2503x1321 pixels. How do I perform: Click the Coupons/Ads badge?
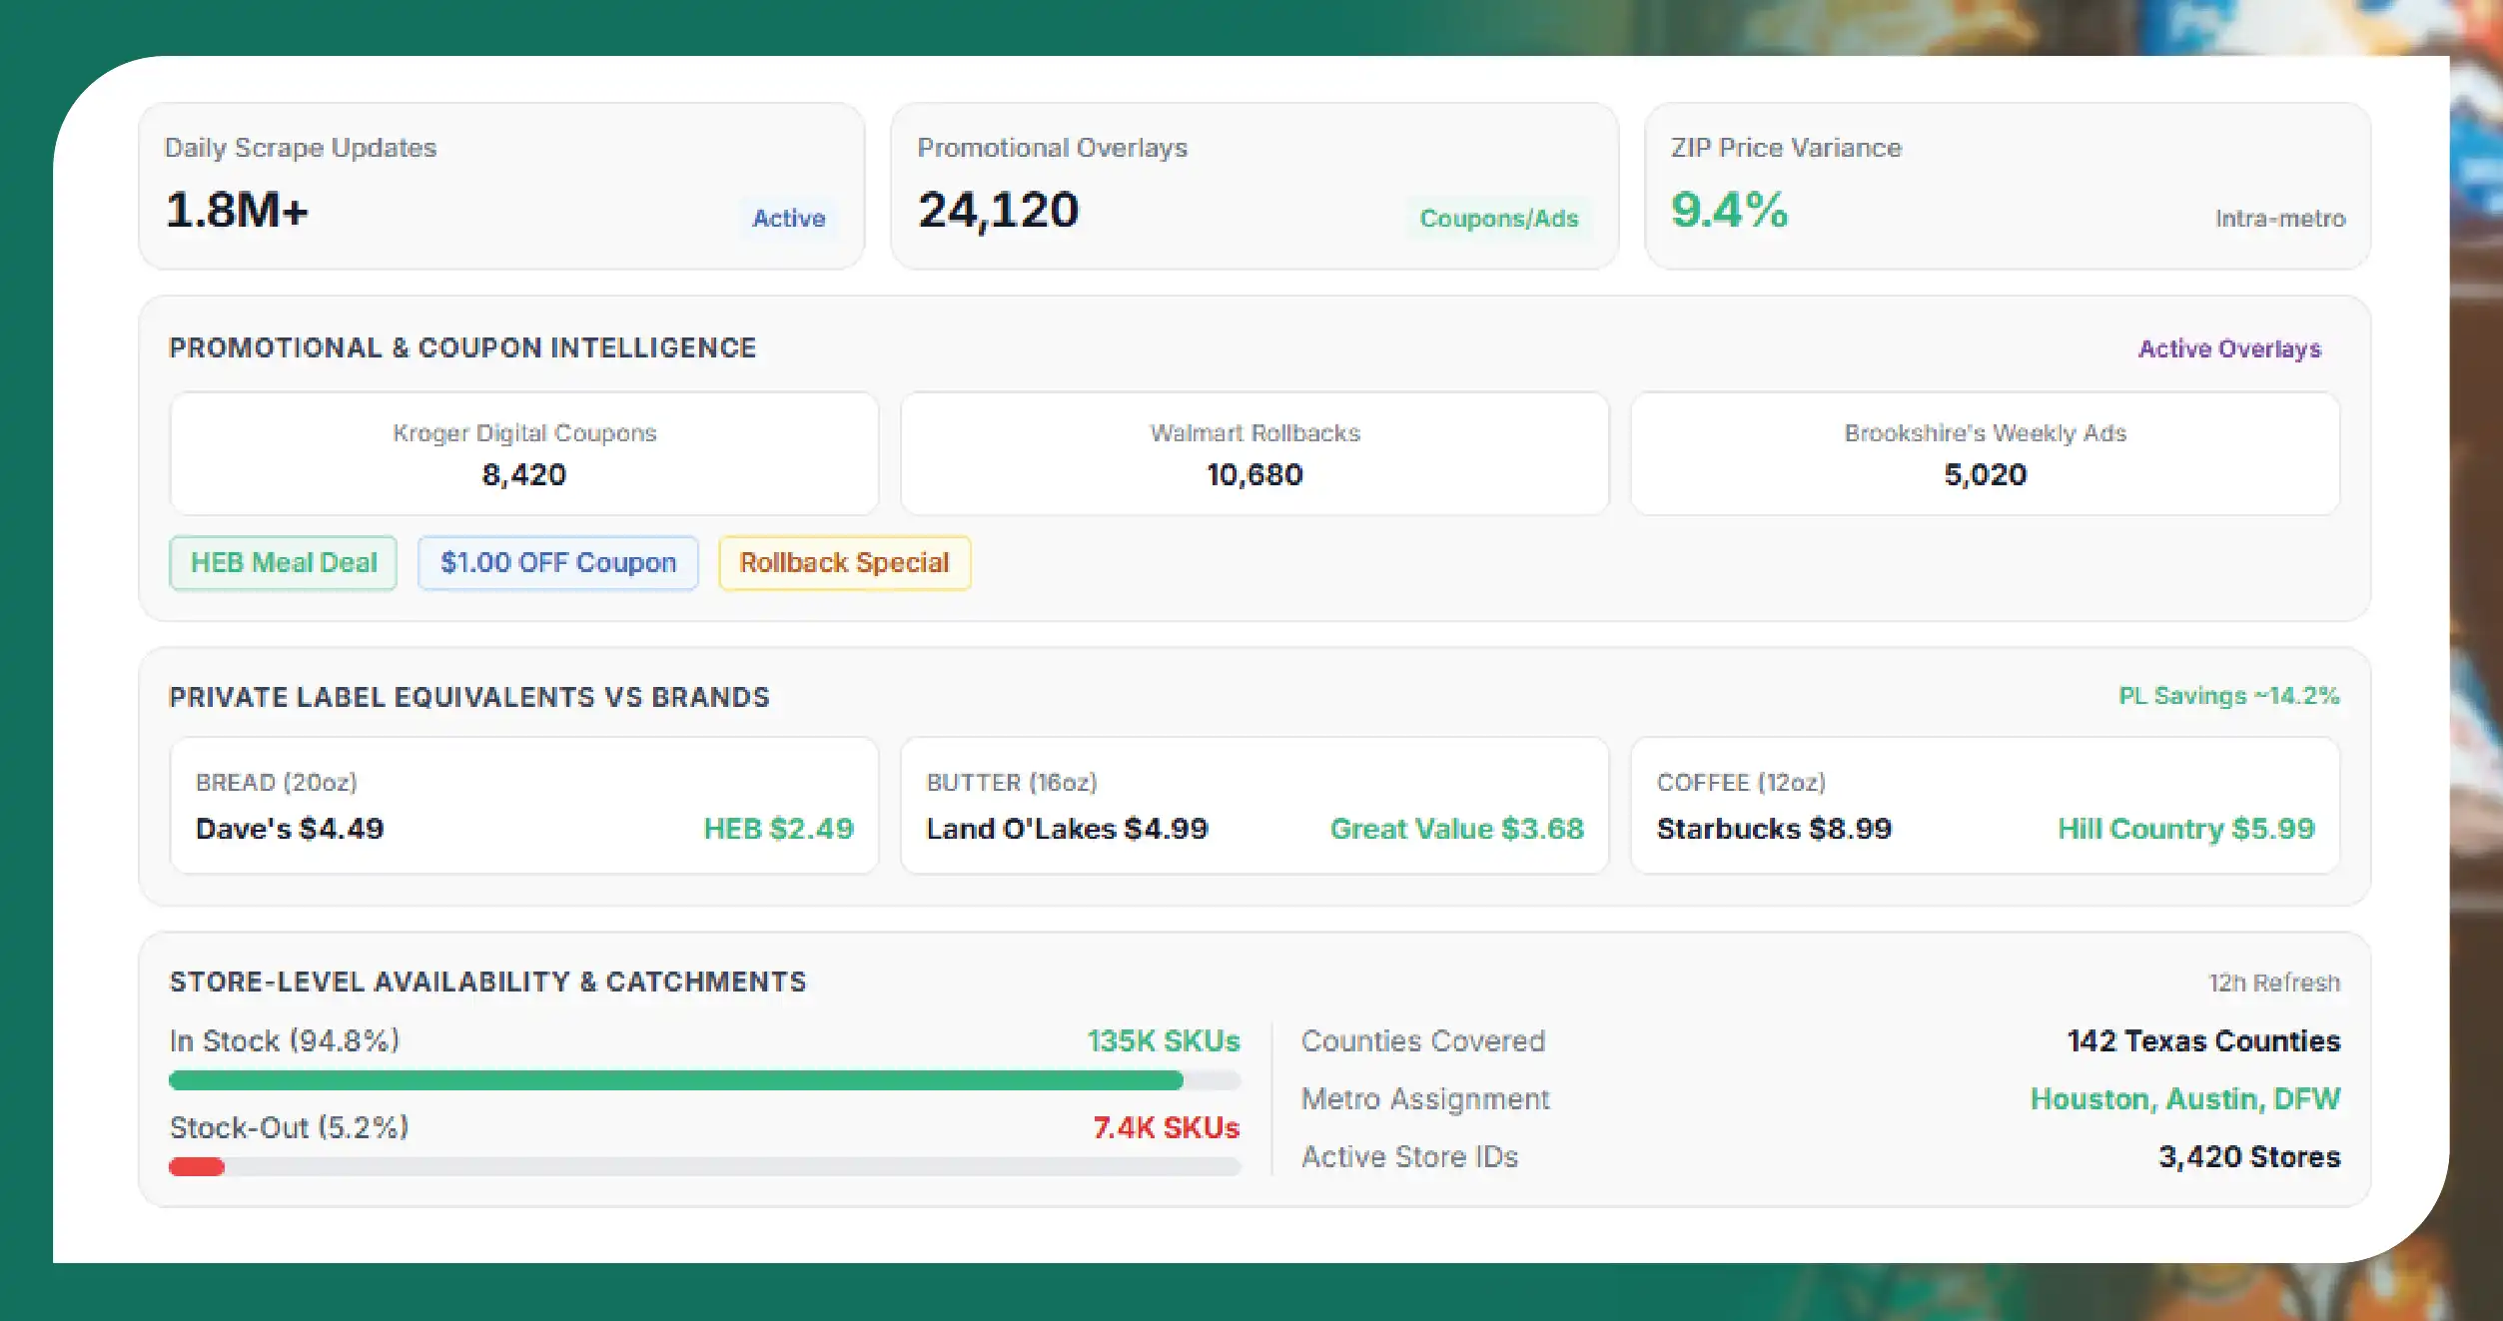[x=1499, y=219]
